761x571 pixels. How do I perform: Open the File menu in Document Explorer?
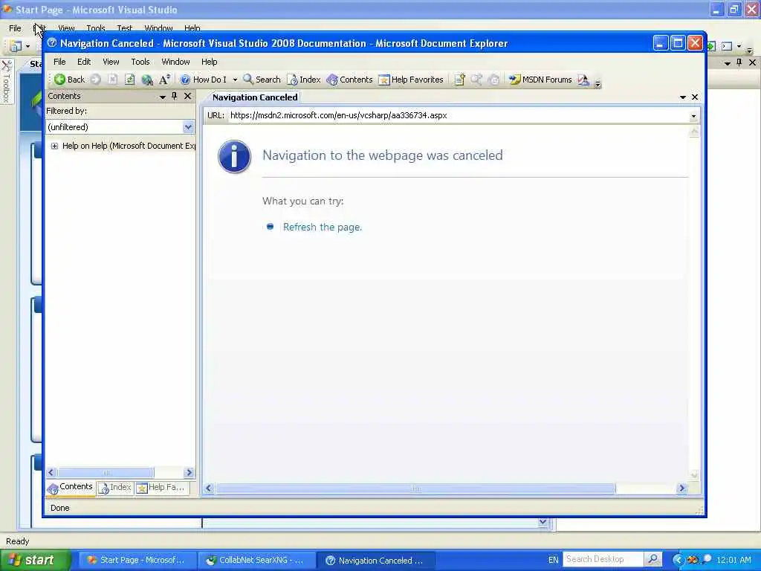[59, 62]
